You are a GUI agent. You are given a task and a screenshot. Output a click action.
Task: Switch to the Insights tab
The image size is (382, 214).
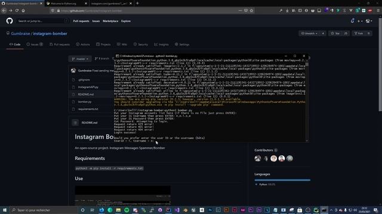(161, 45)
